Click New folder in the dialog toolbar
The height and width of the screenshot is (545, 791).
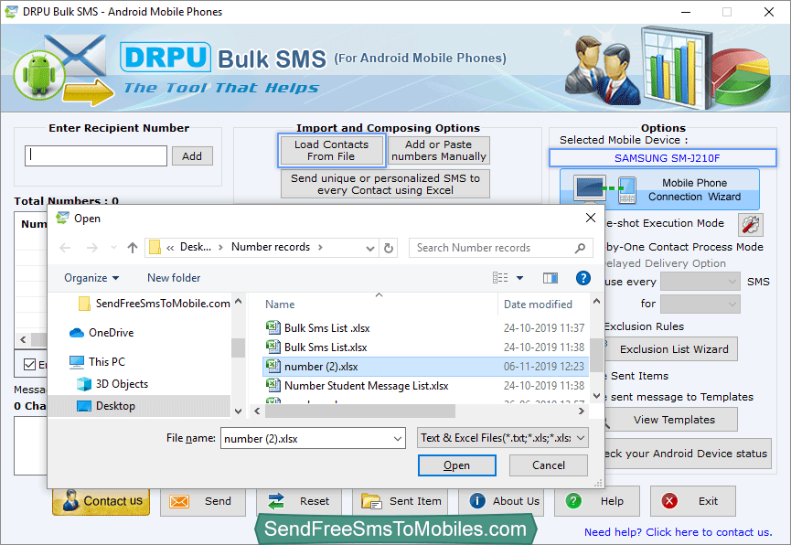pos(174,278)
